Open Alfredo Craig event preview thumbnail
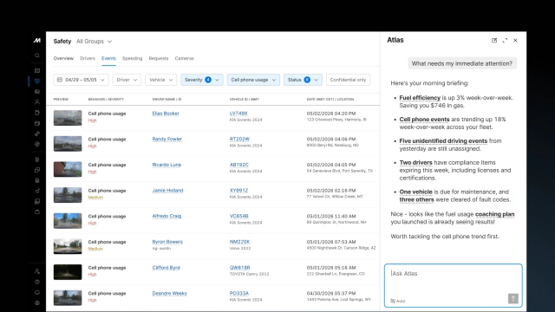 pyautogui.click(x=68, y=221)
